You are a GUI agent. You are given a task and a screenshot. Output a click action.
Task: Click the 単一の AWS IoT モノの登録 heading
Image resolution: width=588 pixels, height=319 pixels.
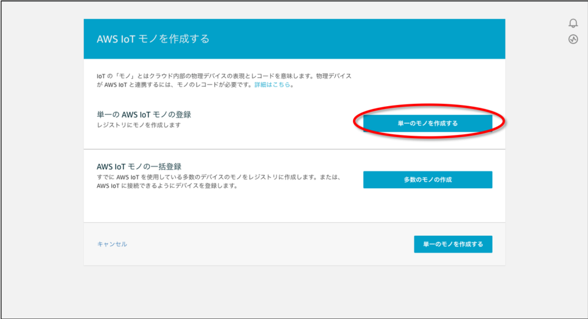[144, 115]
